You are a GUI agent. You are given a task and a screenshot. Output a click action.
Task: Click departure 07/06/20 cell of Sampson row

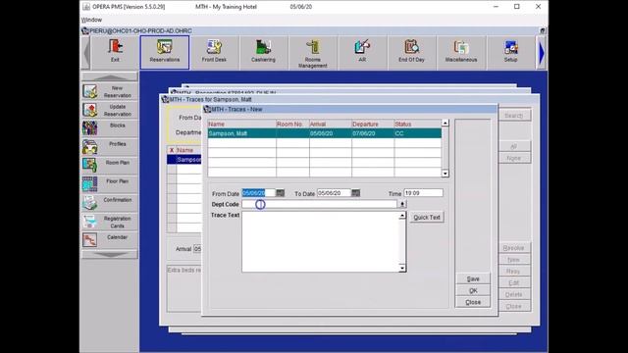373,133
